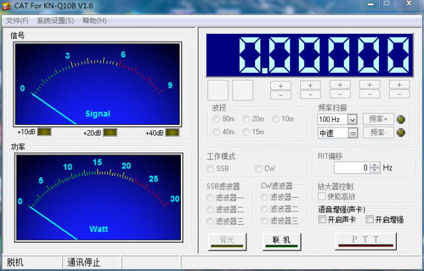Click the +10dB indicator lamp
Viewport: 424px width, 271px height.
tap(44, 132)
